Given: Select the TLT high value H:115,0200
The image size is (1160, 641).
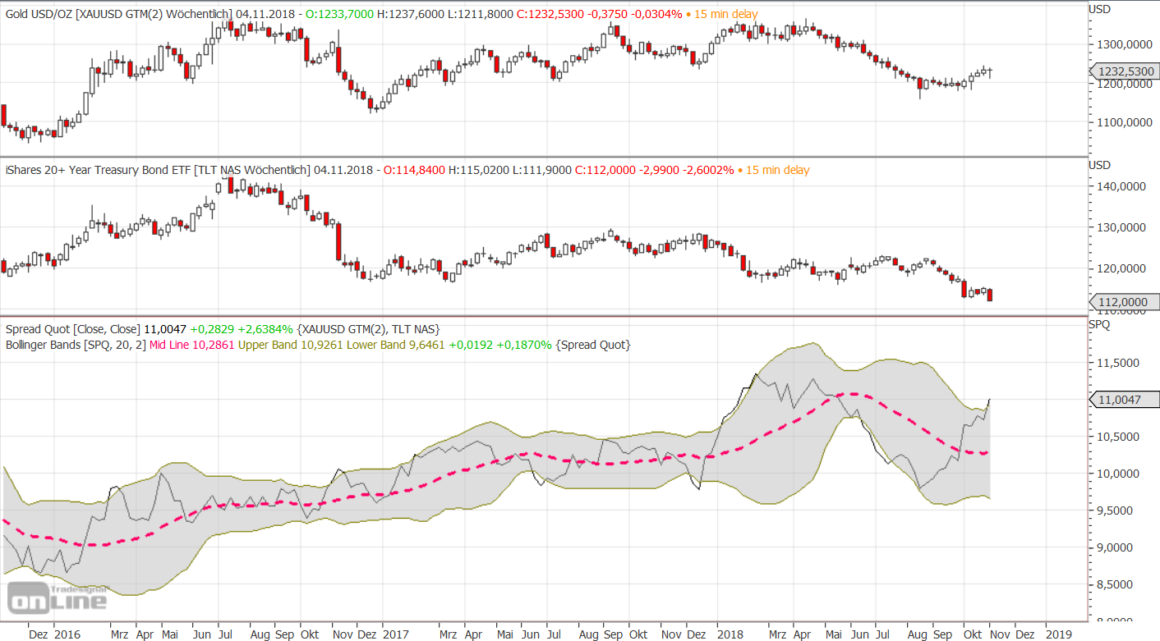Looking at the screenshot, I should [480, 170].
